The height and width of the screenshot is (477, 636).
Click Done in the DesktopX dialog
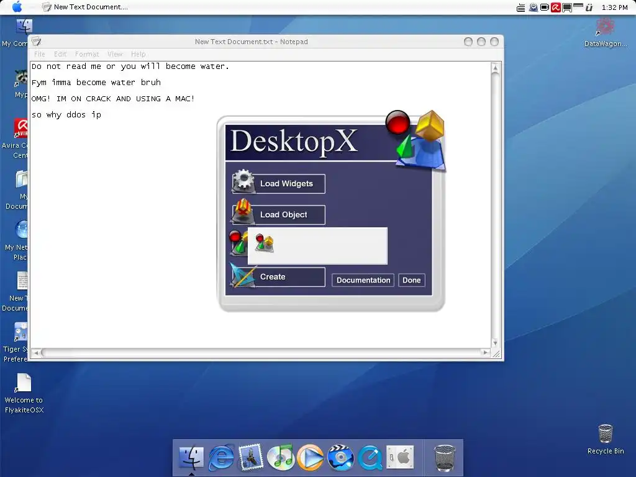(412, 280)
